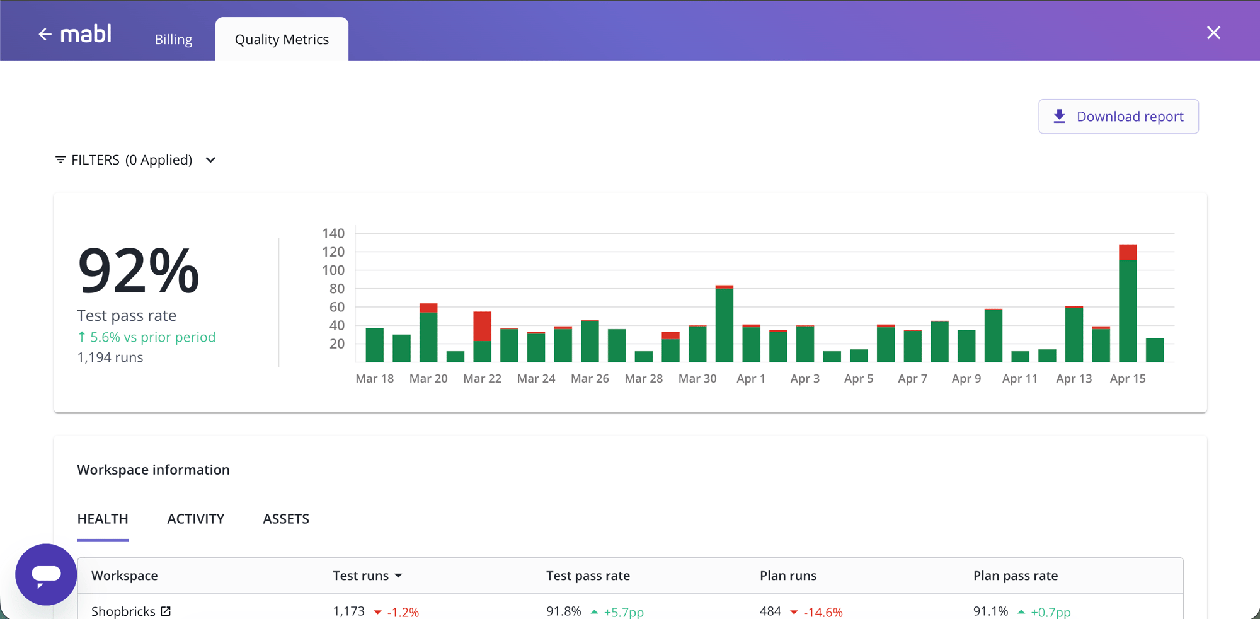Select the Health workspace tab

103,519
